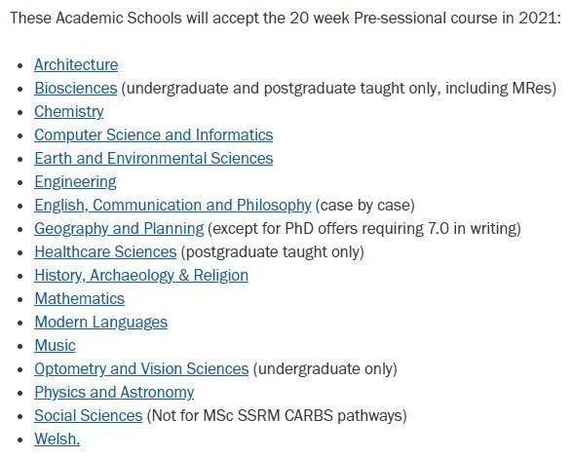Open the Music school link
This screenshot has width=573, height=459.
[55, 346]
